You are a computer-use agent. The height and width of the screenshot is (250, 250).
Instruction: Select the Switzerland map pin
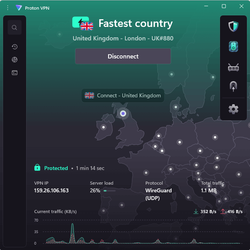coord(170,169)
